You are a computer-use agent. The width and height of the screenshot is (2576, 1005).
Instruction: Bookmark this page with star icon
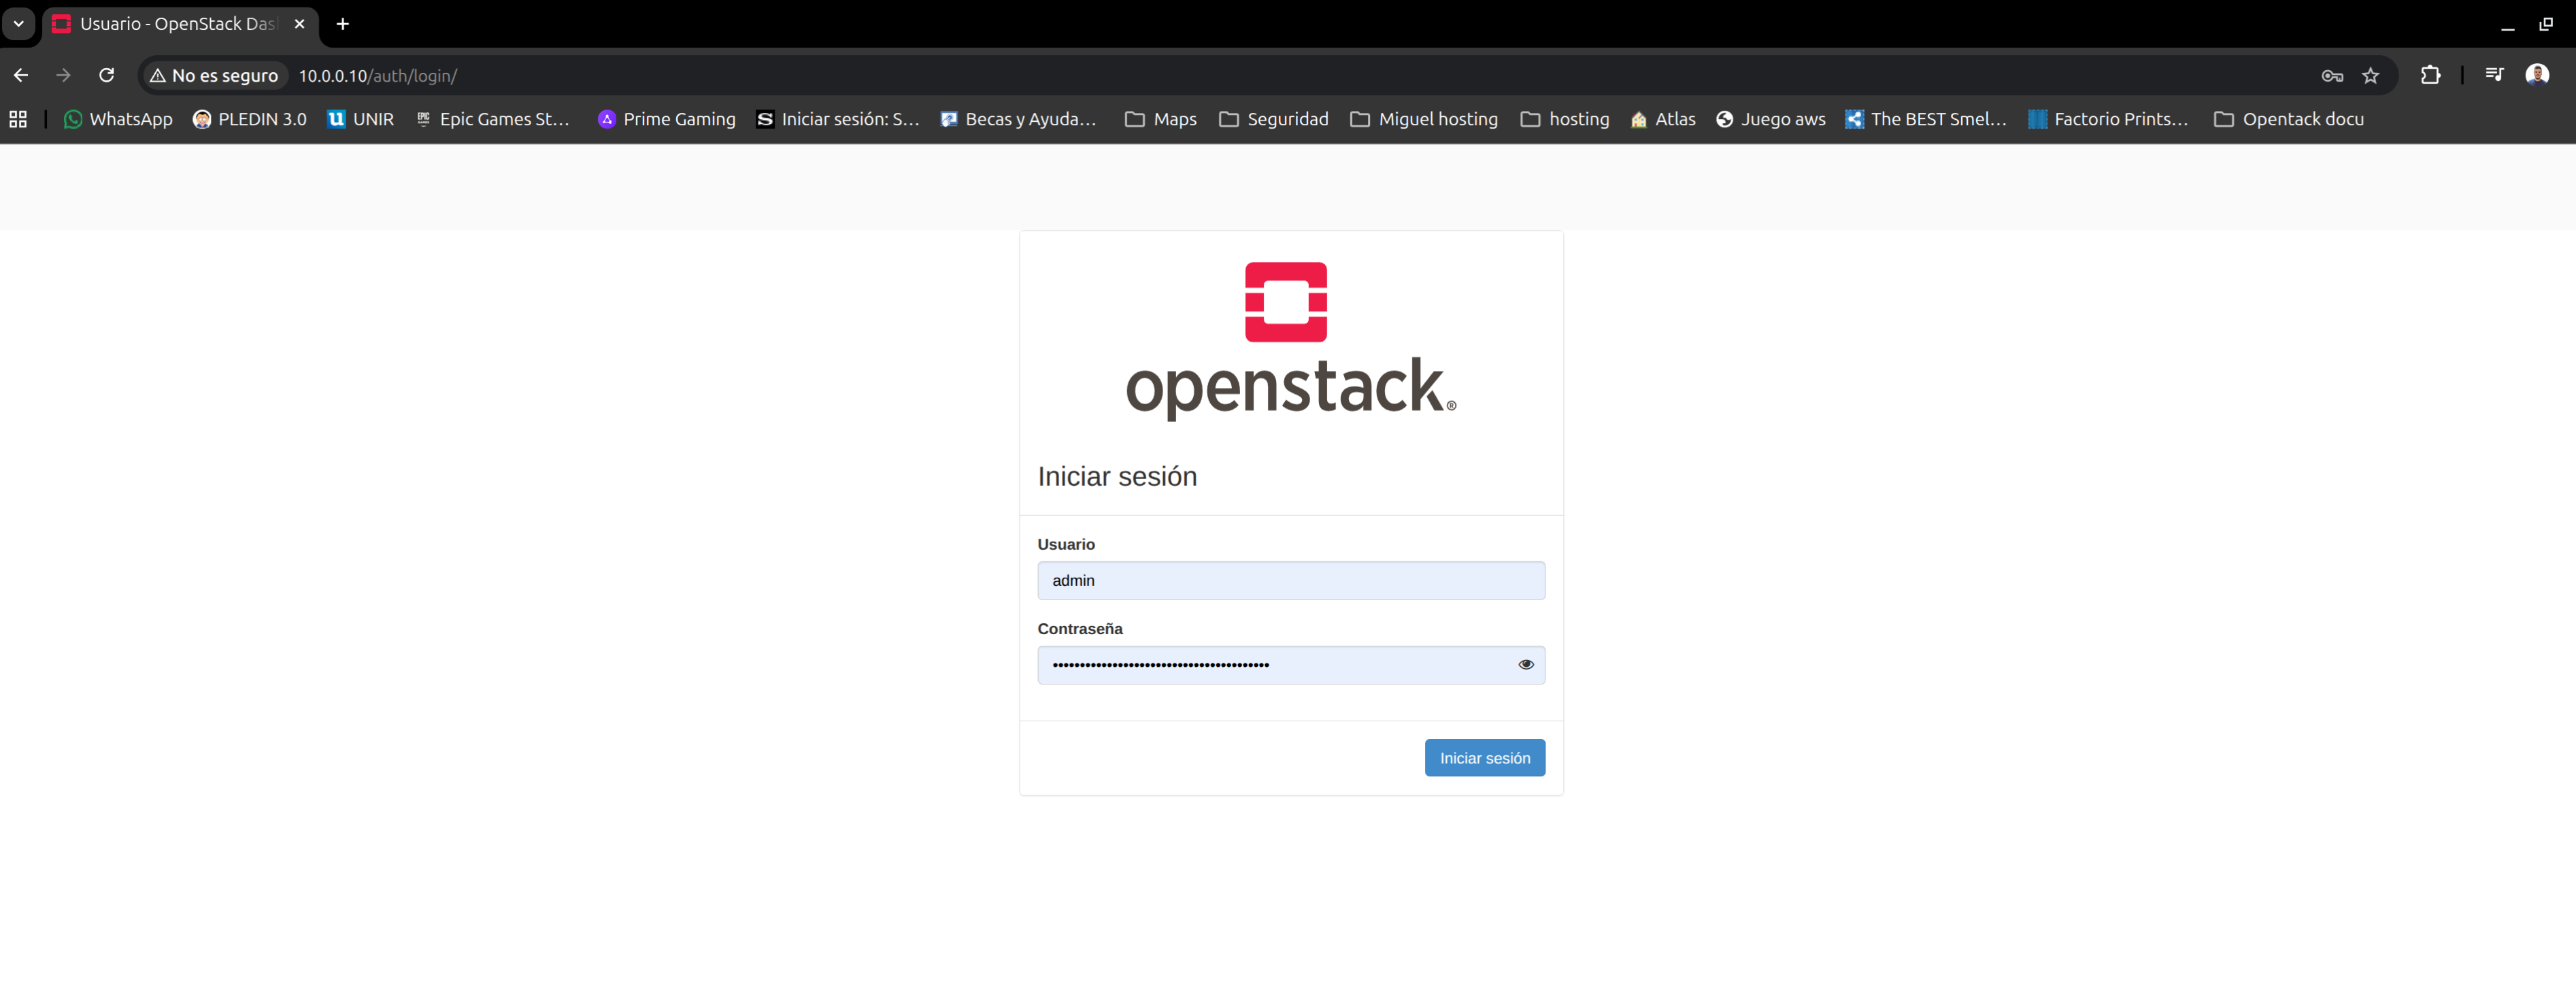pyautogui.click(x=2370, y=76)
